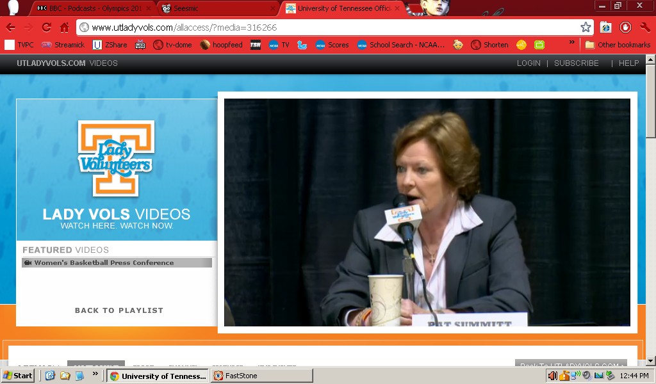Click the IE Tab extension icon
Screen dimensions: 656x384
click(606, 28)
